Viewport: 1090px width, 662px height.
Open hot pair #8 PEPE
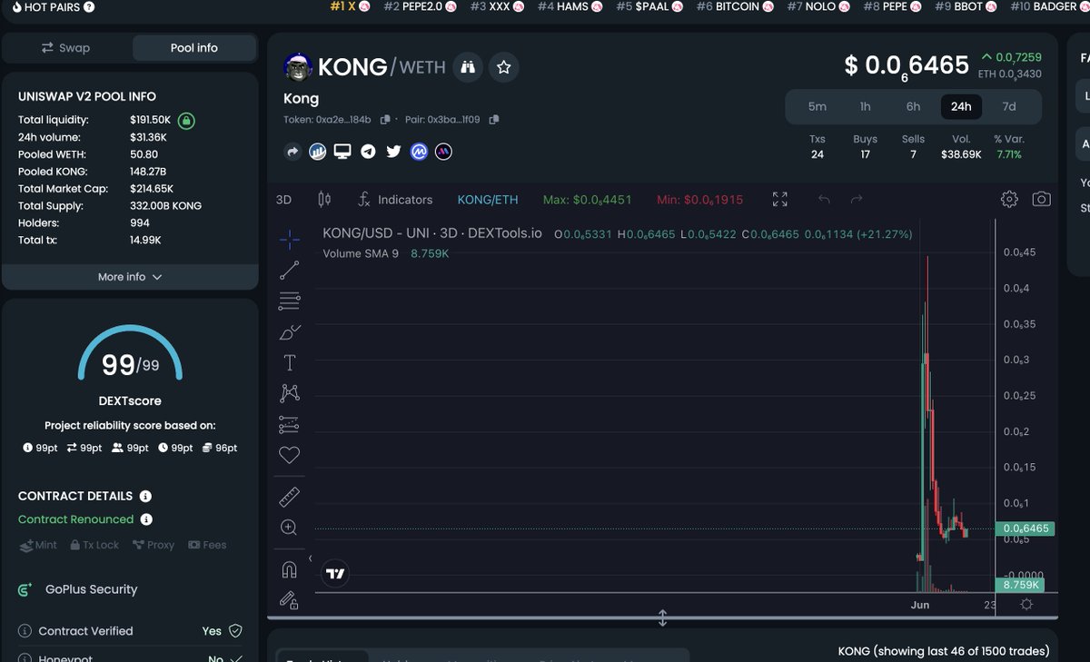point(891,6)
